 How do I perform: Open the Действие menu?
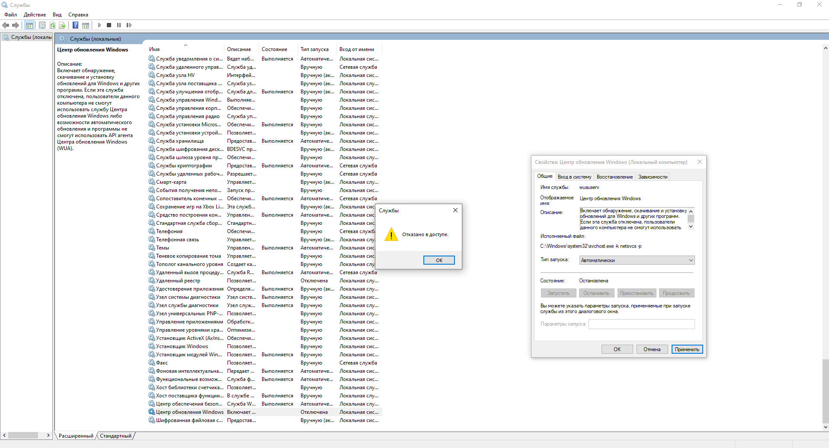(x=35, y=15)
